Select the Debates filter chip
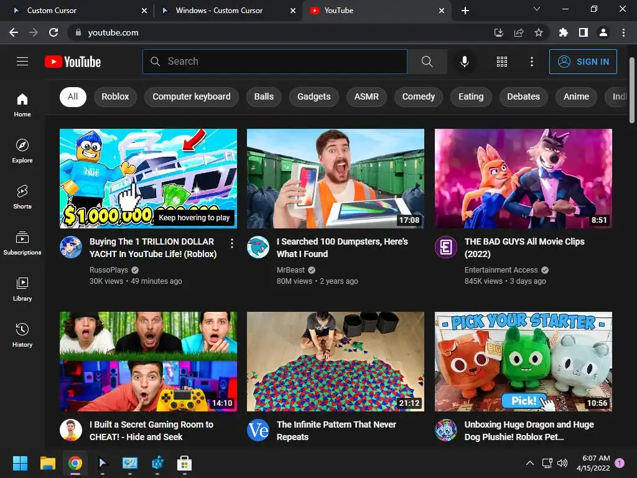Image resolution: width=637 pixels, height=478 pixels. 523,96
